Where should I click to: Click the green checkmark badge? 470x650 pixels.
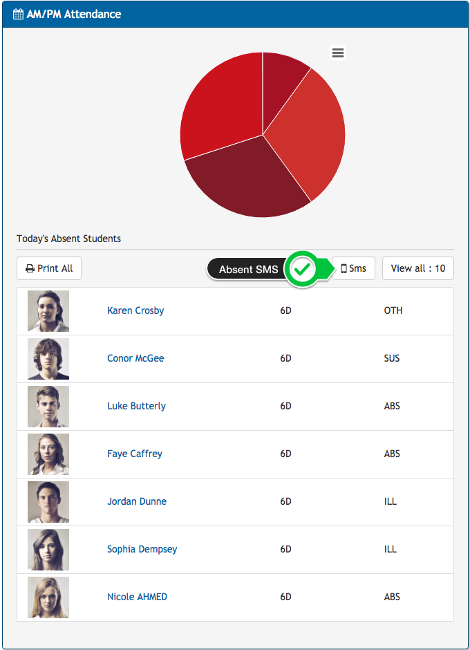(x=301, y=269)
